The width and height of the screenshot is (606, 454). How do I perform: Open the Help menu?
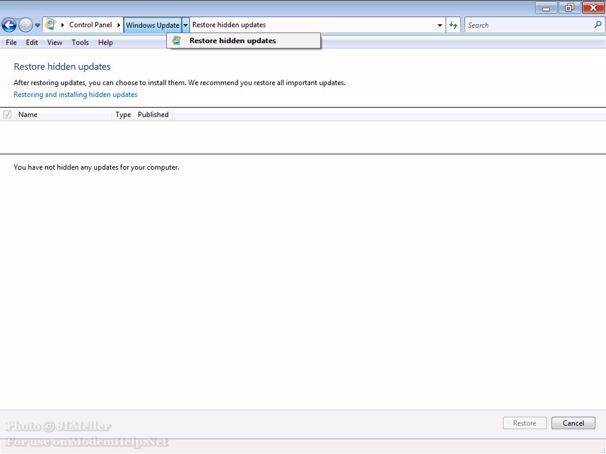[x=105, y=43]
